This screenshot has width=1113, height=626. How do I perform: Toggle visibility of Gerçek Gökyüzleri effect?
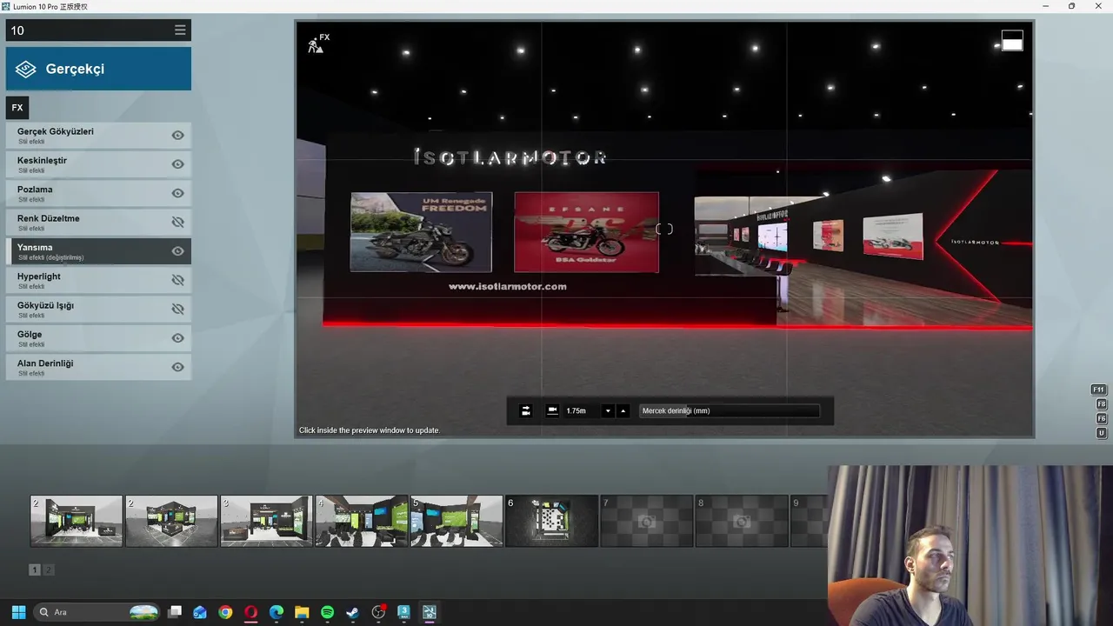(x=177, y=136)
